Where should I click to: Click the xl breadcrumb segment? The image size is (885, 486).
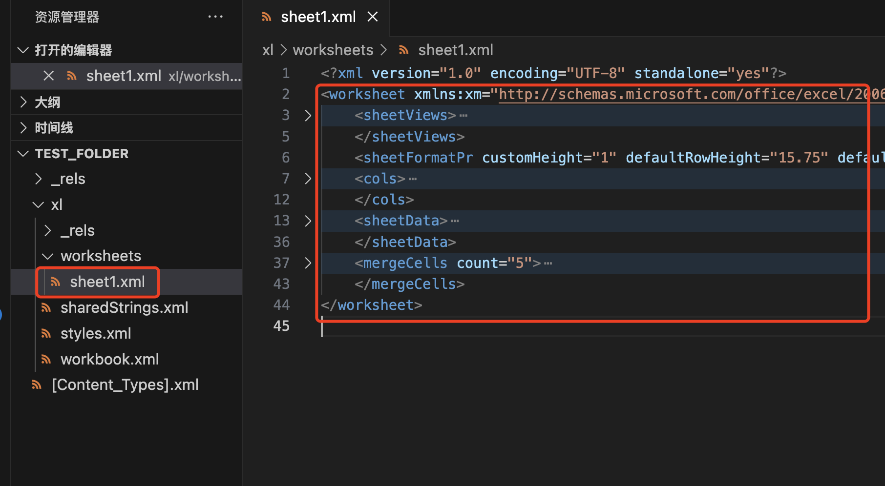(268, 50)
